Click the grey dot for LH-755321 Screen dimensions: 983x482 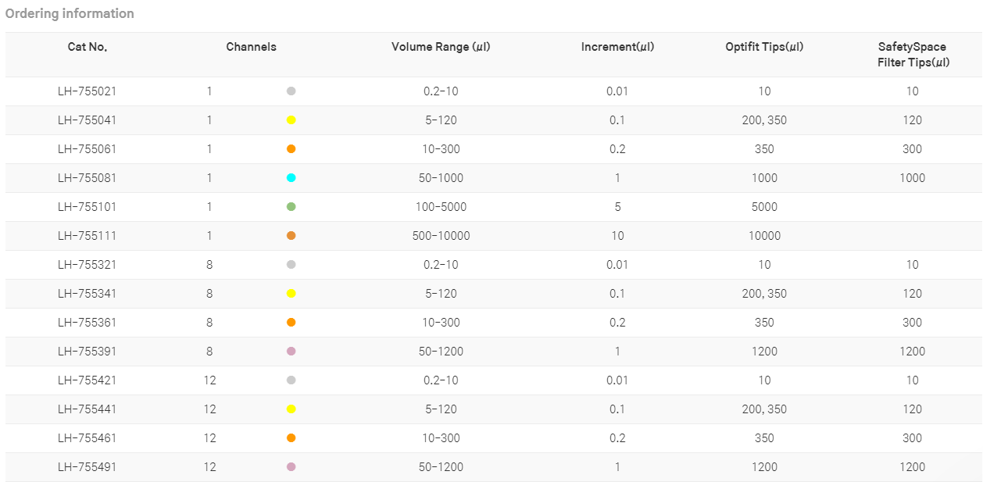point(291,265)
